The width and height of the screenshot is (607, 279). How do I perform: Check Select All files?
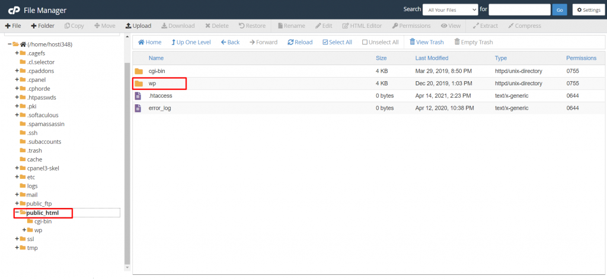337,42
